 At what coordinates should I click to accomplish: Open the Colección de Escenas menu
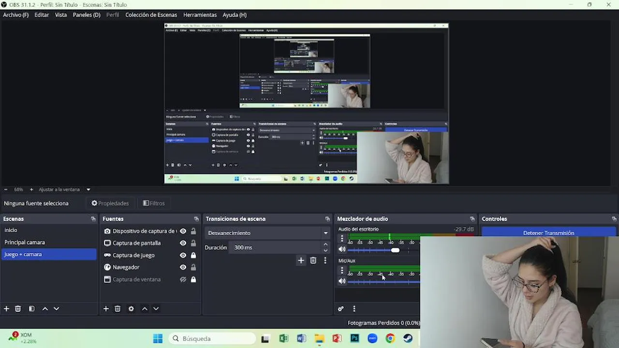click(x=151, y=15)
